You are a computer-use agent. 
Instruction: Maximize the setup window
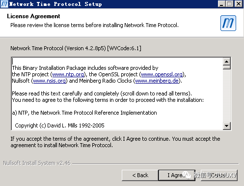click(230, 4)
